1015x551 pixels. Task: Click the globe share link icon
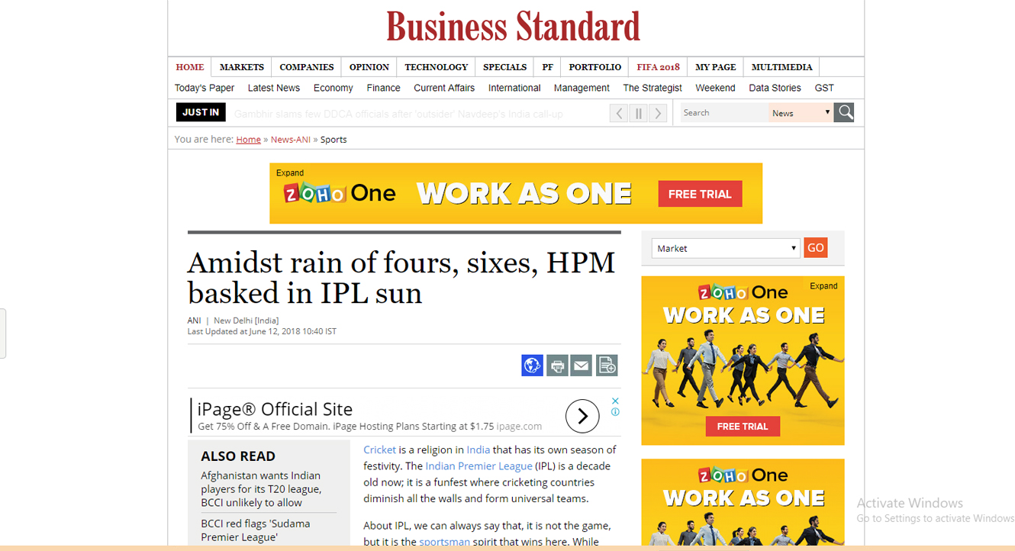point(532,366)
